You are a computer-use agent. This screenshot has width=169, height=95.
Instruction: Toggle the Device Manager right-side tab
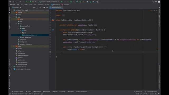(159, 21)
